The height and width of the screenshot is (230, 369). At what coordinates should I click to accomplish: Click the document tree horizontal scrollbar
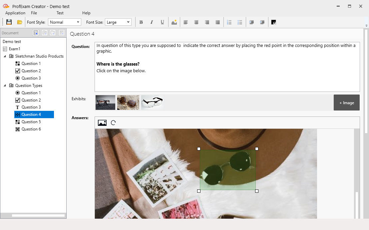38,215
